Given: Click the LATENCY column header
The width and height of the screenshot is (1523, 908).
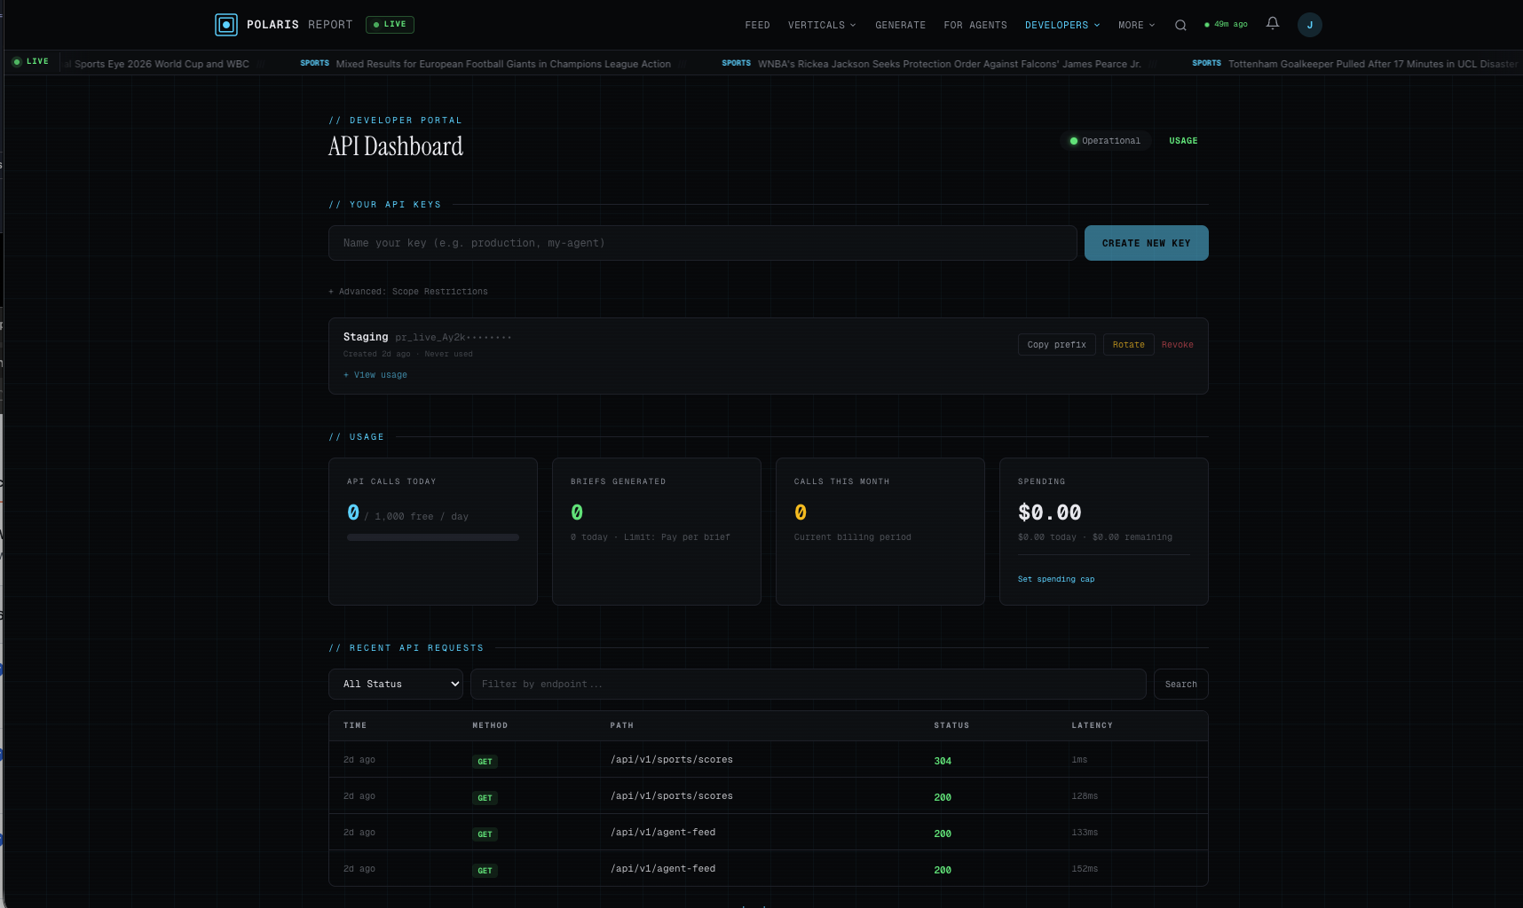Looking at the screenshot, I should (1092, 725).
